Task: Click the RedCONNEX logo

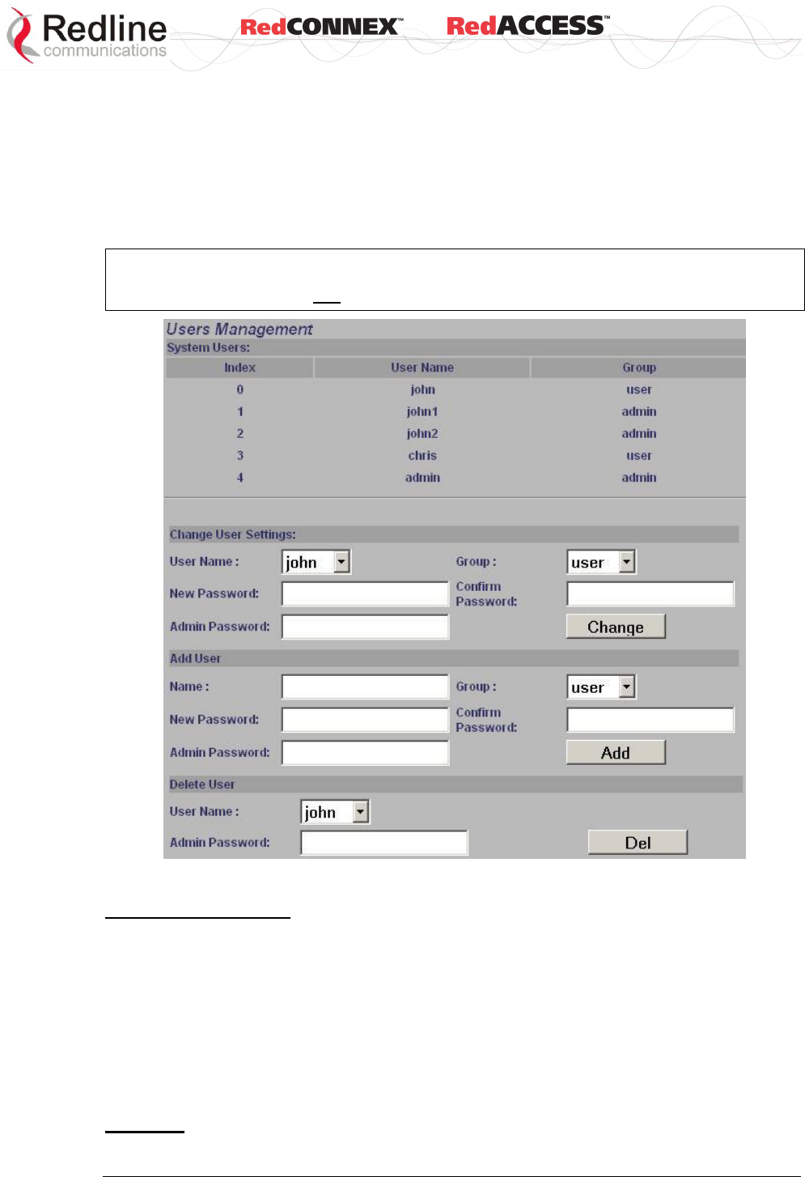Action: [321, 27]
